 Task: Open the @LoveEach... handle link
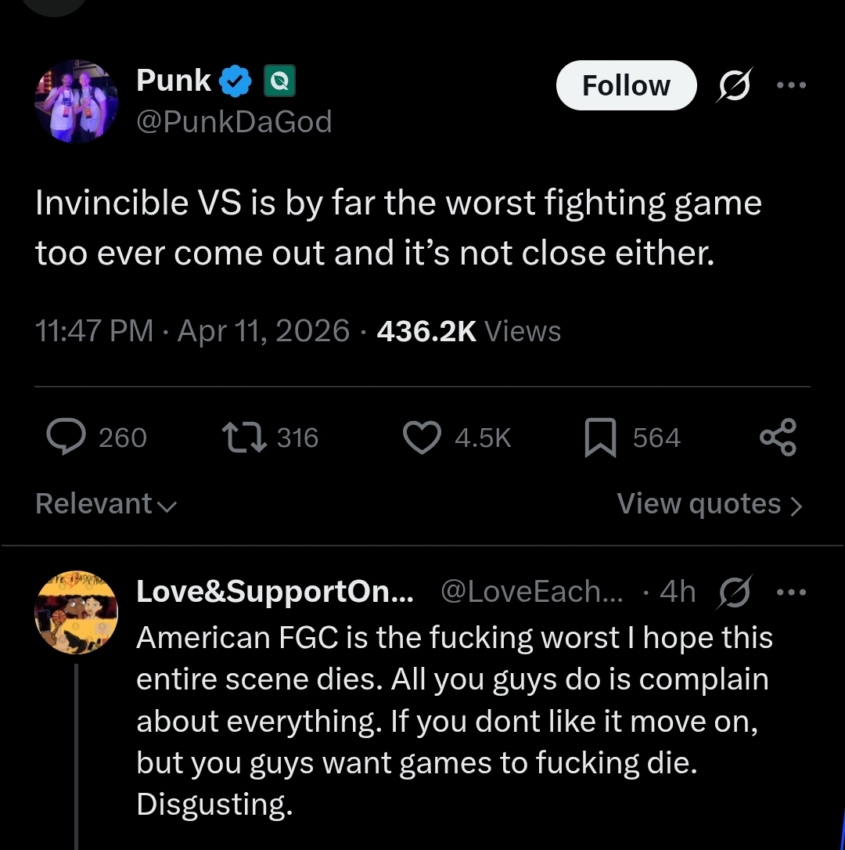tap(532, 592)
